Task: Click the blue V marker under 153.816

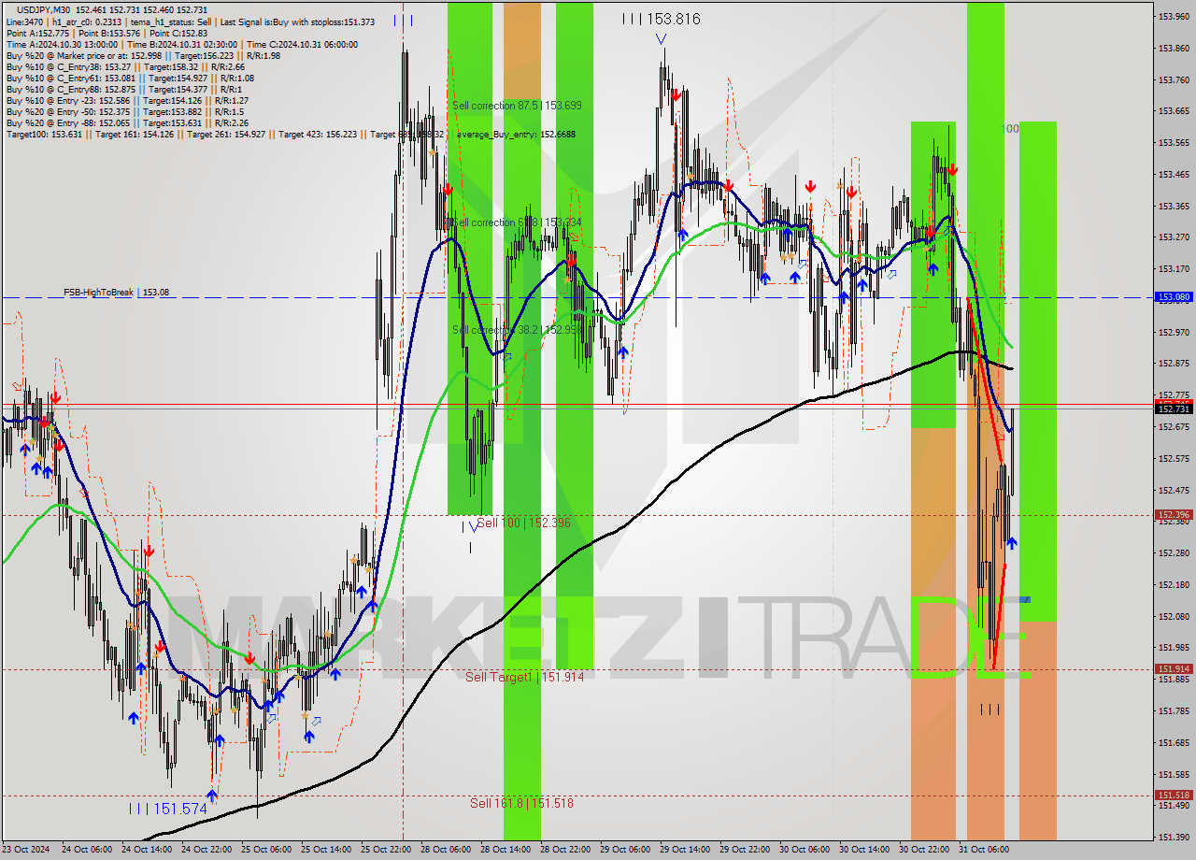Action: tap(661, 39)
